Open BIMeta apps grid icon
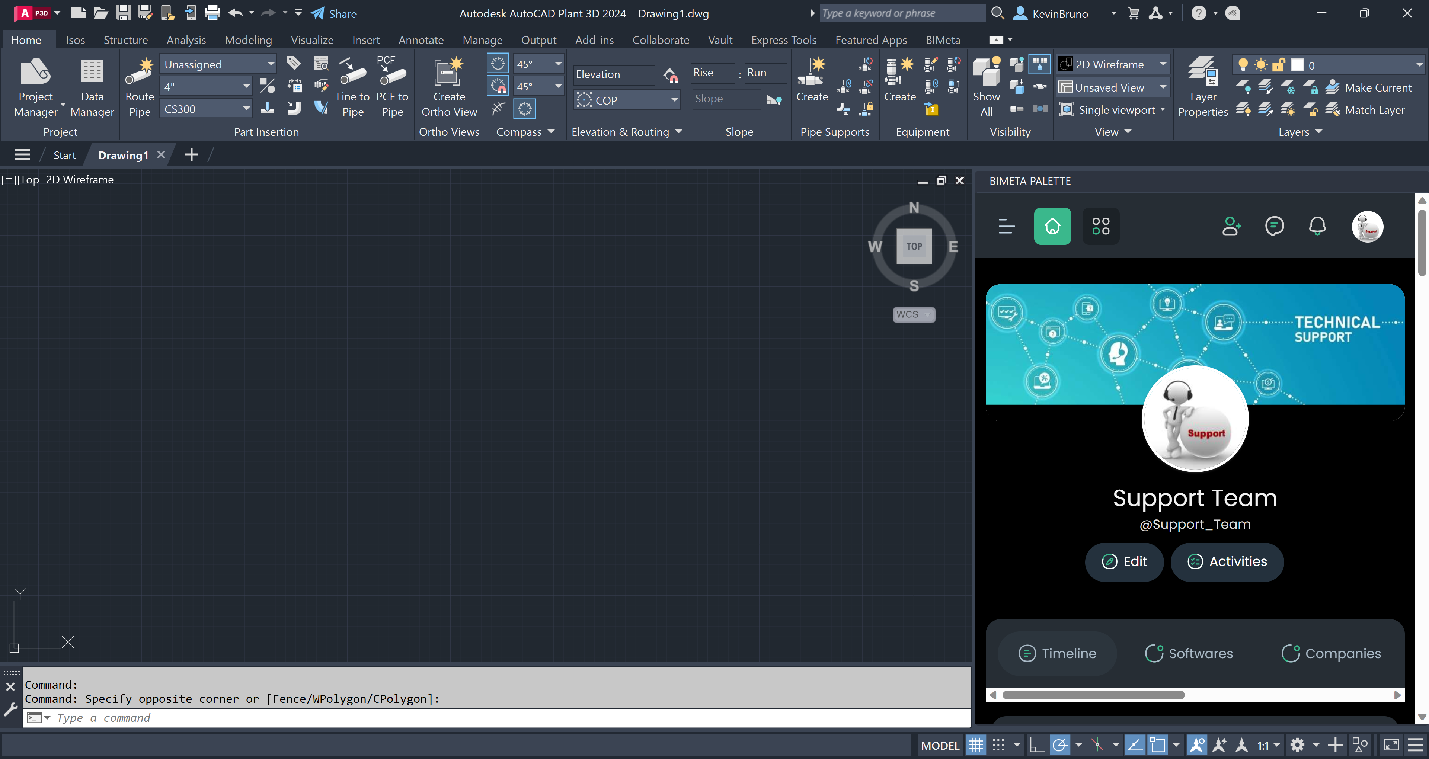This screenshot has height=759, width=1429. [x=1101, y=226]
